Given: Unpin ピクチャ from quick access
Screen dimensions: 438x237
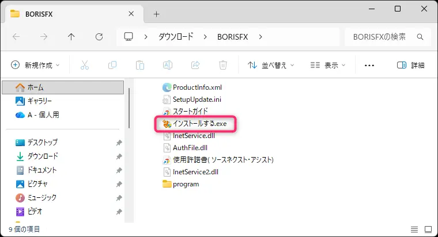Looking at the screenshot, I should tap(119, 184).
